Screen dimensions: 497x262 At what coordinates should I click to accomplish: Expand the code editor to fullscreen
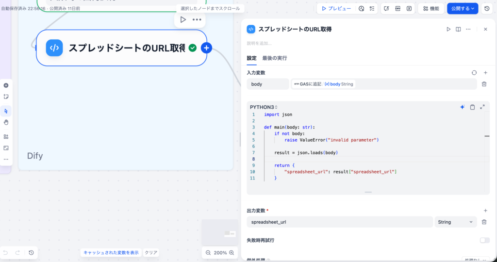point(482,107)
